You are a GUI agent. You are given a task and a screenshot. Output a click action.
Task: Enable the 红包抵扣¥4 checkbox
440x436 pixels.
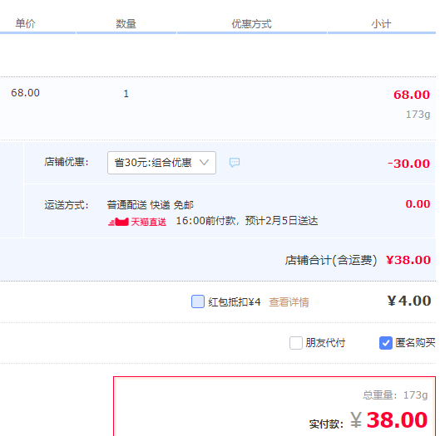click(198, 301)
